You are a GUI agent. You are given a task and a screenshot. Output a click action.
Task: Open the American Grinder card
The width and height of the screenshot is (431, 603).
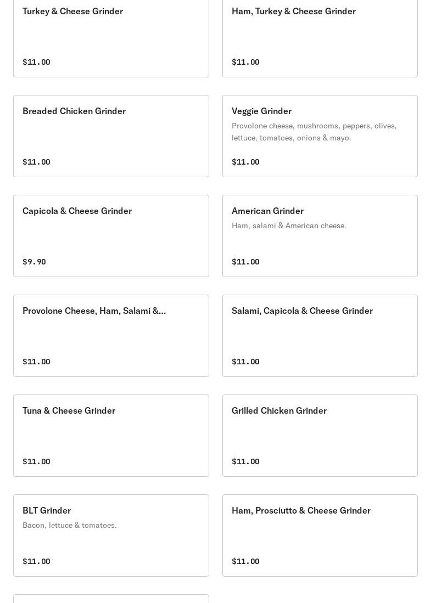pyautogui.click(x=320, y=236)
